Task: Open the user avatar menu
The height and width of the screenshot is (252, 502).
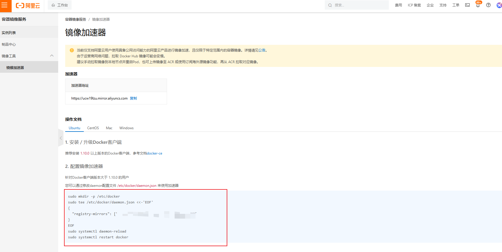Action: pyautogui.click(x=499, y=5)
